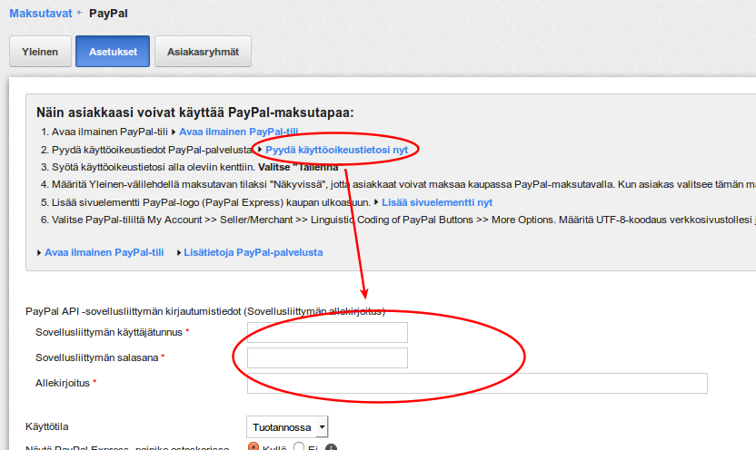Open Pyydä käyttöoikeustietosi nyt link
The image size is (756, 450).
pyautogui.click(x=336, y=150)
